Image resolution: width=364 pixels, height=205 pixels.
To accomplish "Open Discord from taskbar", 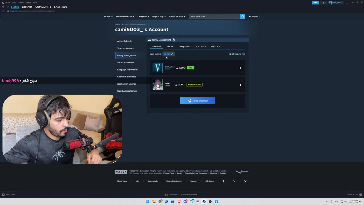I will (x=185, y=202).
